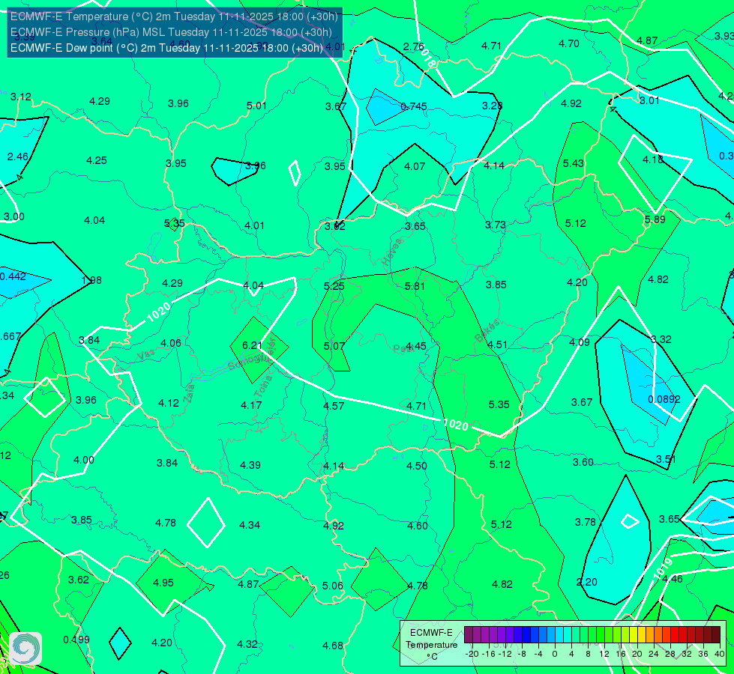The width and height of the screenshot is (734, 674).
Task: Click the grid value 4.45
Action: click(x=416, y=346)
